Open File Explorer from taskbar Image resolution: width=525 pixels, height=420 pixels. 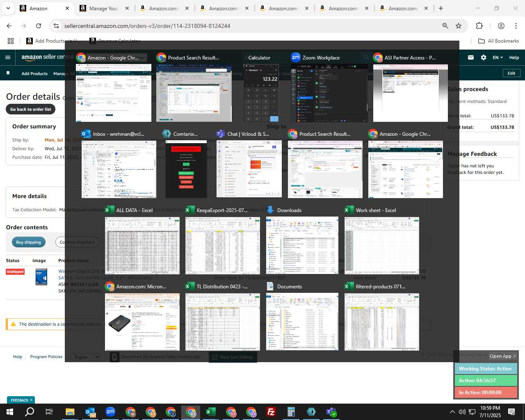pos(70,412)
